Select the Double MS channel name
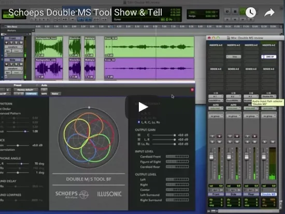This screenshot has width=285, height=214. 268,194
